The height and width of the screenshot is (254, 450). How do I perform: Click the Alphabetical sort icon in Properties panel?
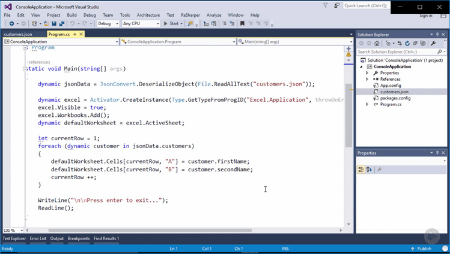(369, 170)
